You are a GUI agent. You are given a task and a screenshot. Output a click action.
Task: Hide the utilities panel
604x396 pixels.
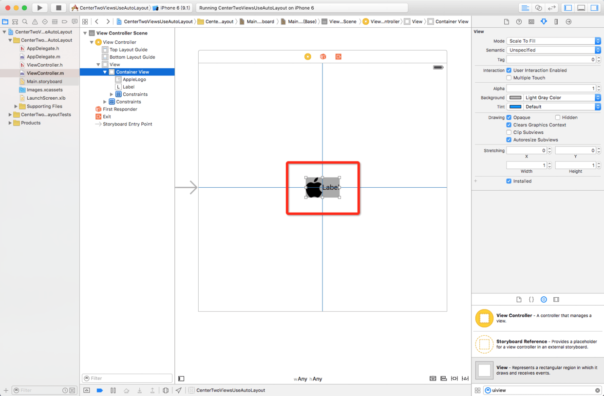(x=595, y=8)
